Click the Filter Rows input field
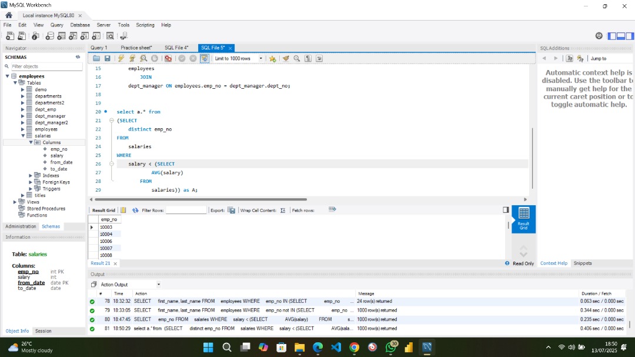The height and width of the screenshot is (357, 635). (186, 210)
